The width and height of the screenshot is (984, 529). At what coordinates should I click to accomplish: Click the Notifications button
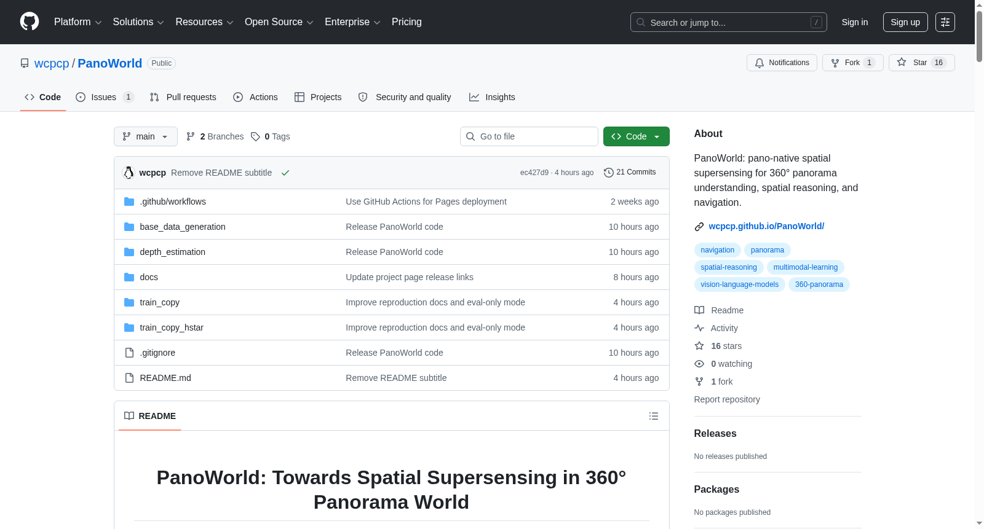point(782,63)
